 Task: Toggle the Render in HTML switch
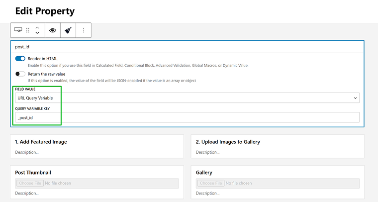pyautogui.click(x=20, y=59)
